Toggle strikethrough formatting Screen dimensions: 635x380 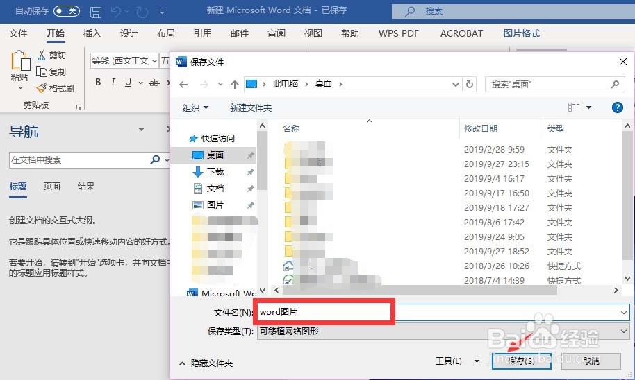coord(154,83)
